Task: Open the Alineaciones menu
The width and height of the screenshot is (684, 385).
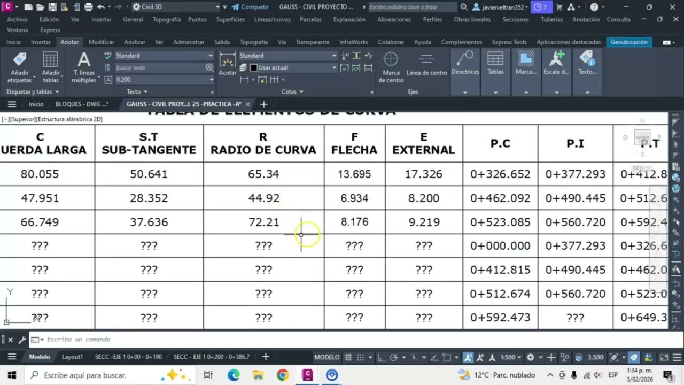Action: point(394,19)
